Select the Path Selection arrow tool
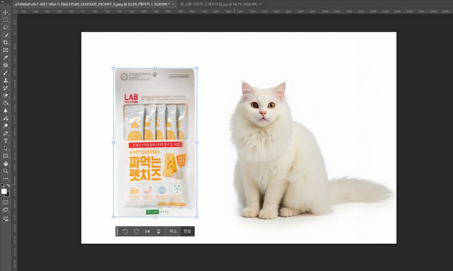The width and height of the screenshot is (453, 271). point(5,148)
